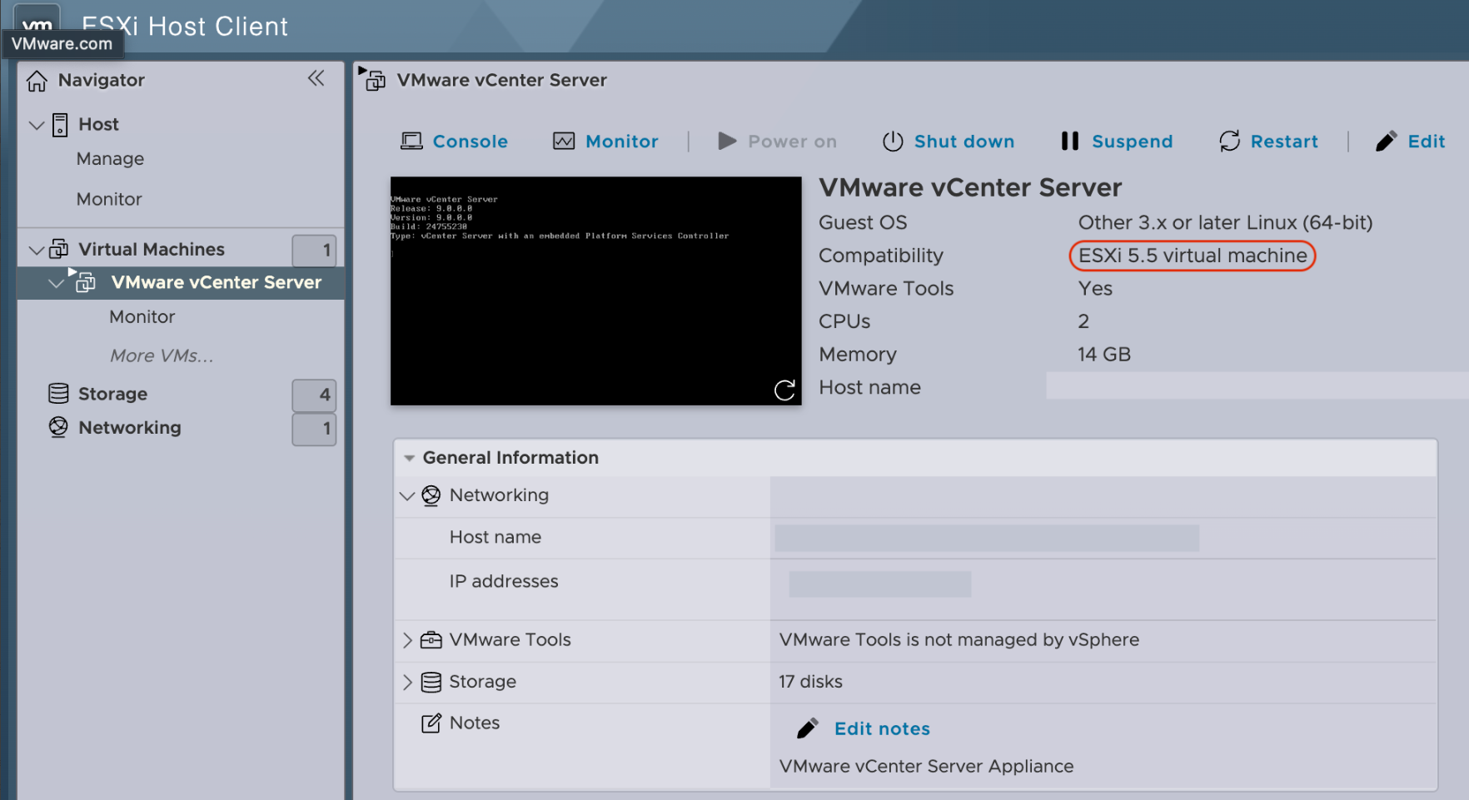
Task: Collapse the Virtual Machines tree node
Action: point(37,250)
